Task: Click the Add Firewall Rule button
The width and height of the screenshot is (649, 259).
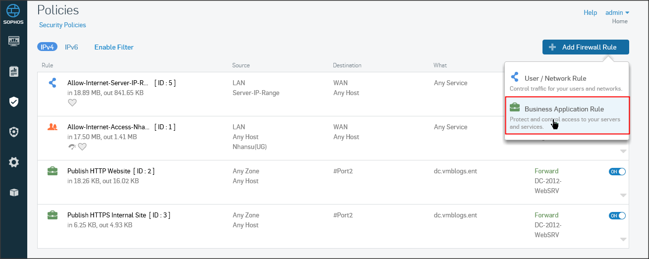Action: (586, 47)
